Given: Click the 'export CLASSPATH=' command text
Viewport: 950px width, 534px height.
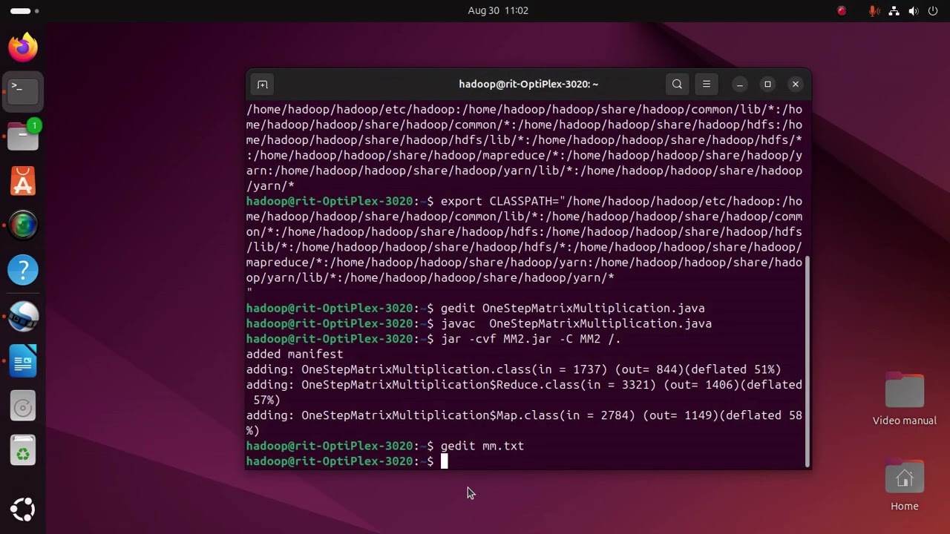Looking at the screenshot, I should (x=503, y=202).
